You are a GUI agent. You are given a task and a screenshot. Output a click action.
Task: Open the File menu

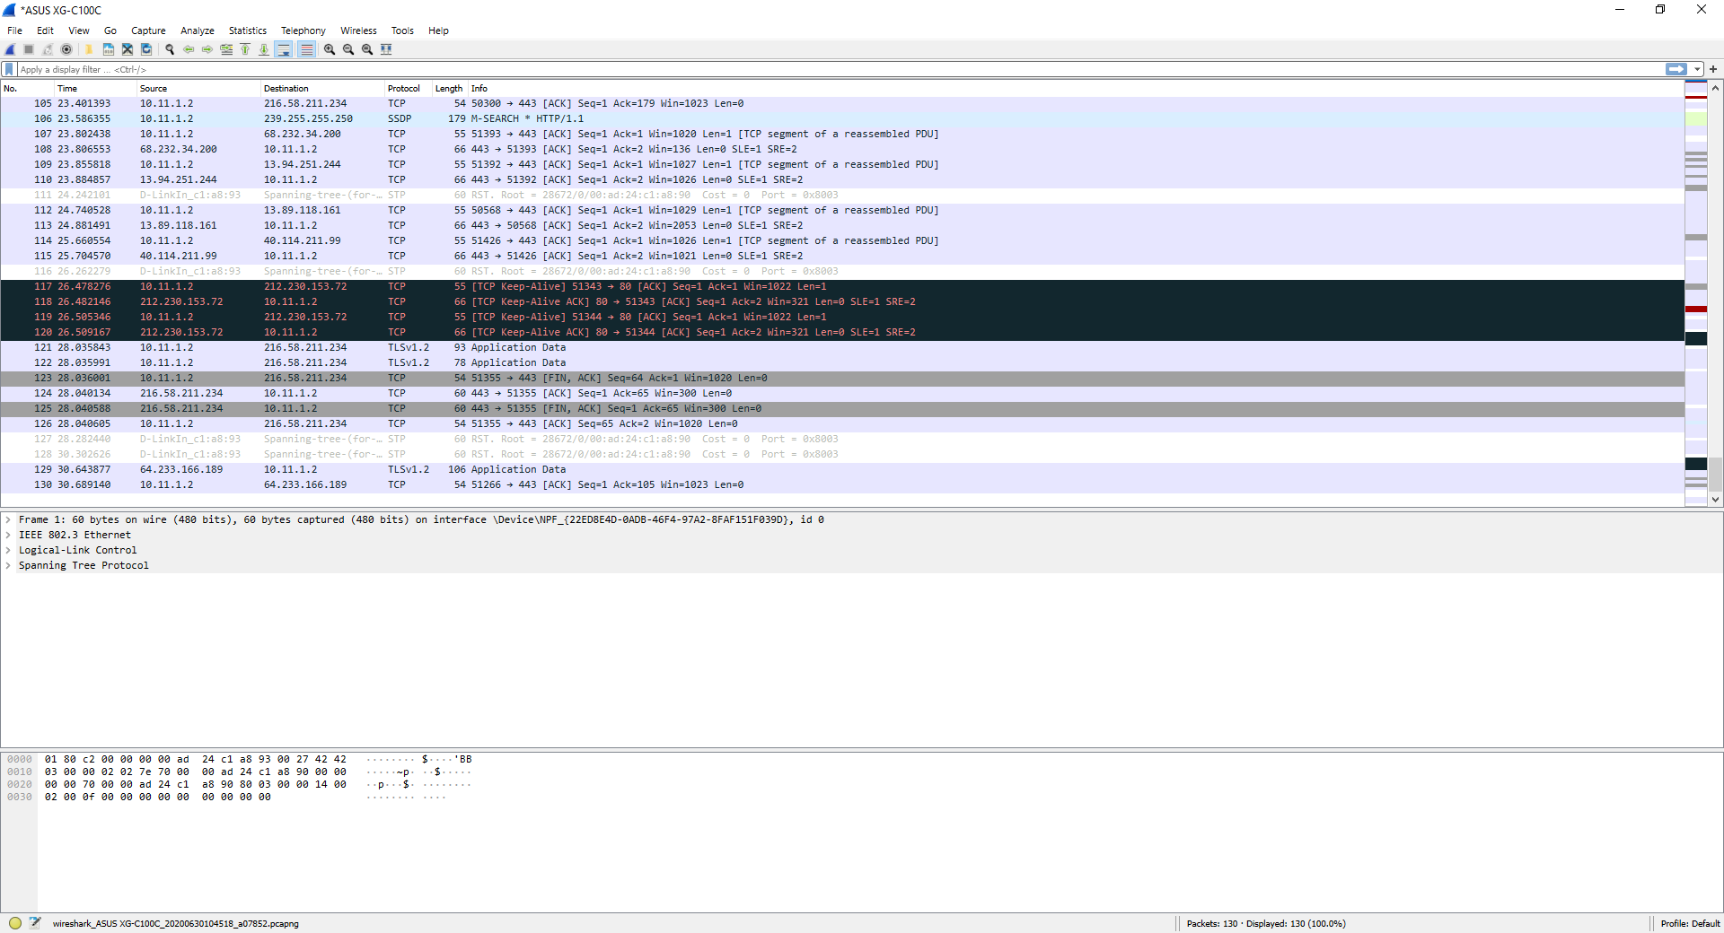pyautogui.click(x=15, y=31)
